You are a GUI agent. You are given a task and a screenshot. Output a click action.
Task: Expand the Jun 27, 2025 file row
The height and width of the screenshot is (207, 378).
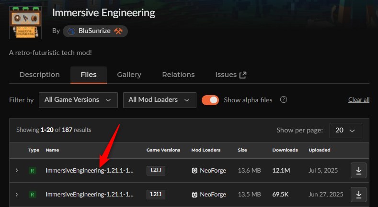pos(17,195)
